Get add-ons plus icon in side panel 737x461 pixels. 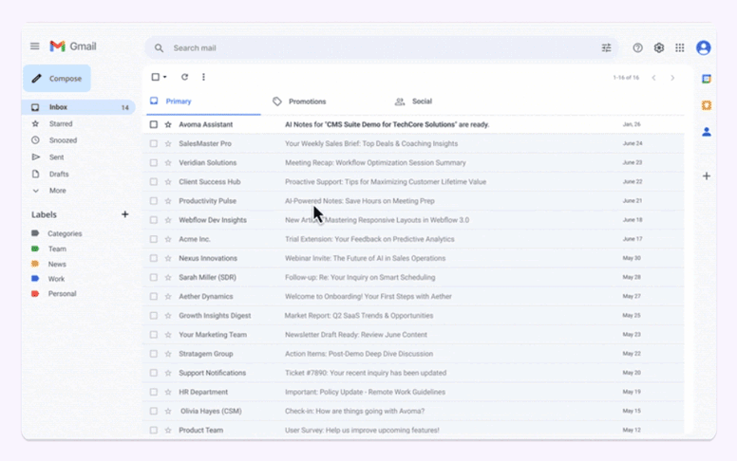pyautogui.click(x=707, y=176)
